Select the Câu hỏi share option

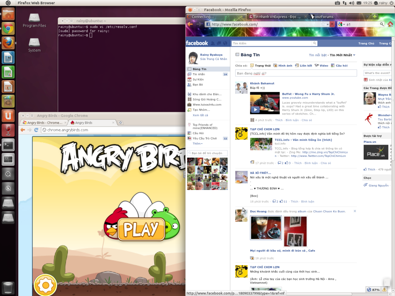pos(339,66)
